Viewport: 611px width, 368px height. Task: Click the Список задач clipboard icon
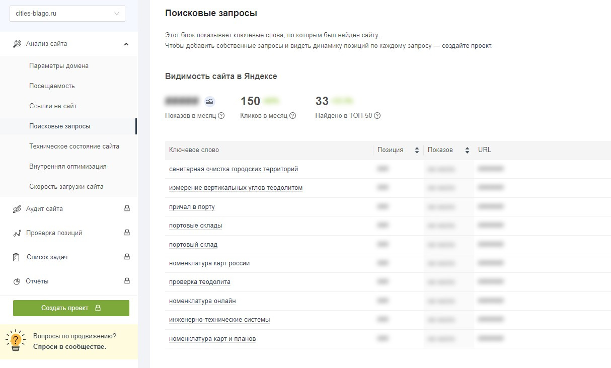pos(16,257)
